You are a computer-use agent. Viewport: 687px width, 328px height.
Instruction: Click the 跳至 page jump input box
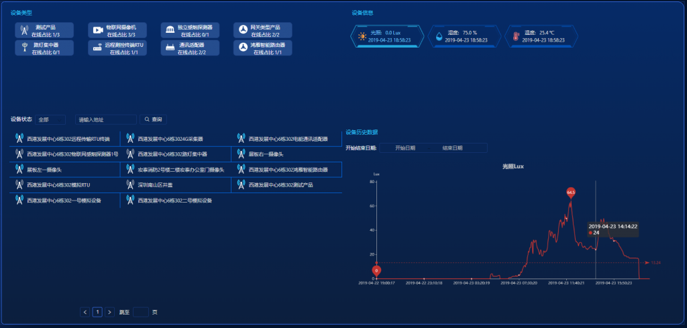click(x=141, y=312)
